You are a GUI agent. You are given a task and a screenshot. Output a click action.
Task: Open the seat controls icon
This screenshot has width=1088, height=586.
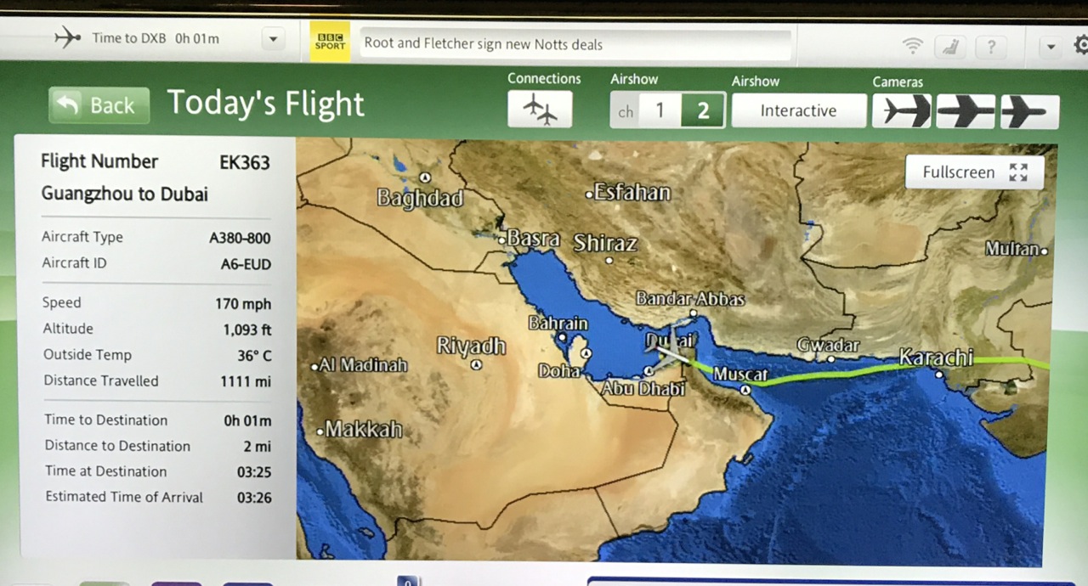click(949, 46)
